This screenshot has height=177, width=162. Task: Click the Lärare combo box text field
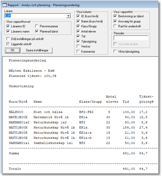coord(35,16)
